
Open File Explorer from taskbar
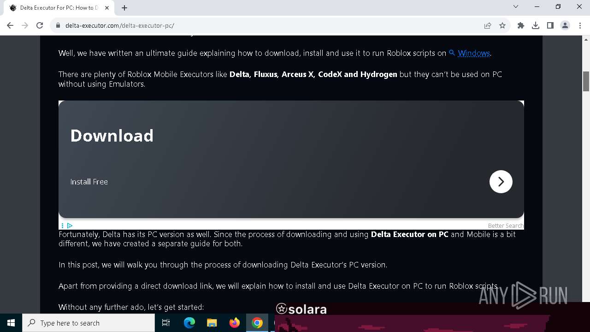(x=212, y=323)
